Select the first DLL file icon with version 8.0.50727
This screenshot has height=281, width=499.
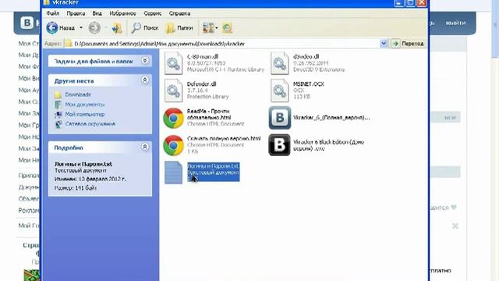[x=173, y=63]
